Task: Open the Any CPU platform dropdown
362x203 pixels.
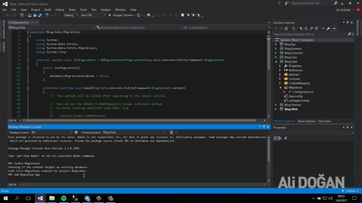Action: point(93,15)
